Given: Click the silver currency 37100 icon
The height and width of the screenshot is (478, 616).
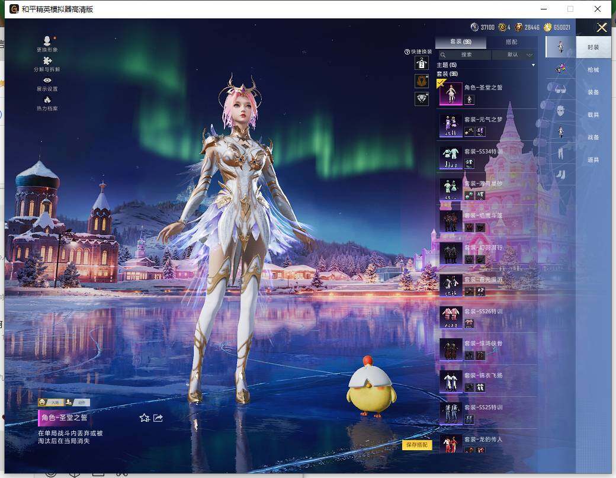Looking at the screenshot, I should click(x=474, y=27).
